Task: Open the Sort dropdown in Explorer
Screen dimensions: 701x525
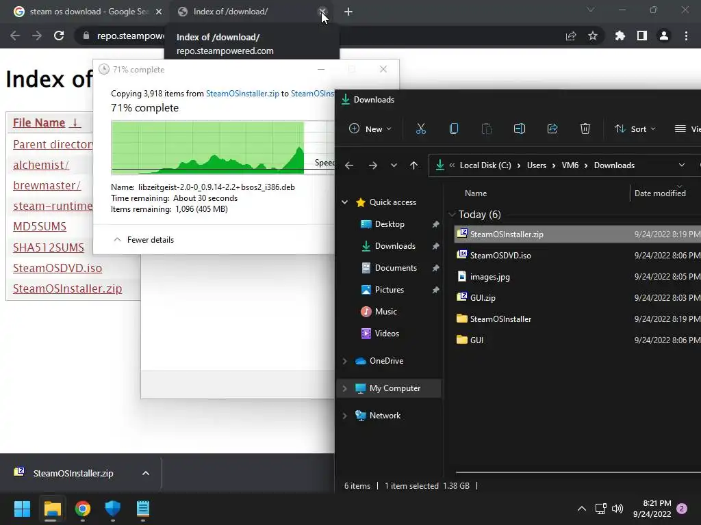Action: [635, 129]
